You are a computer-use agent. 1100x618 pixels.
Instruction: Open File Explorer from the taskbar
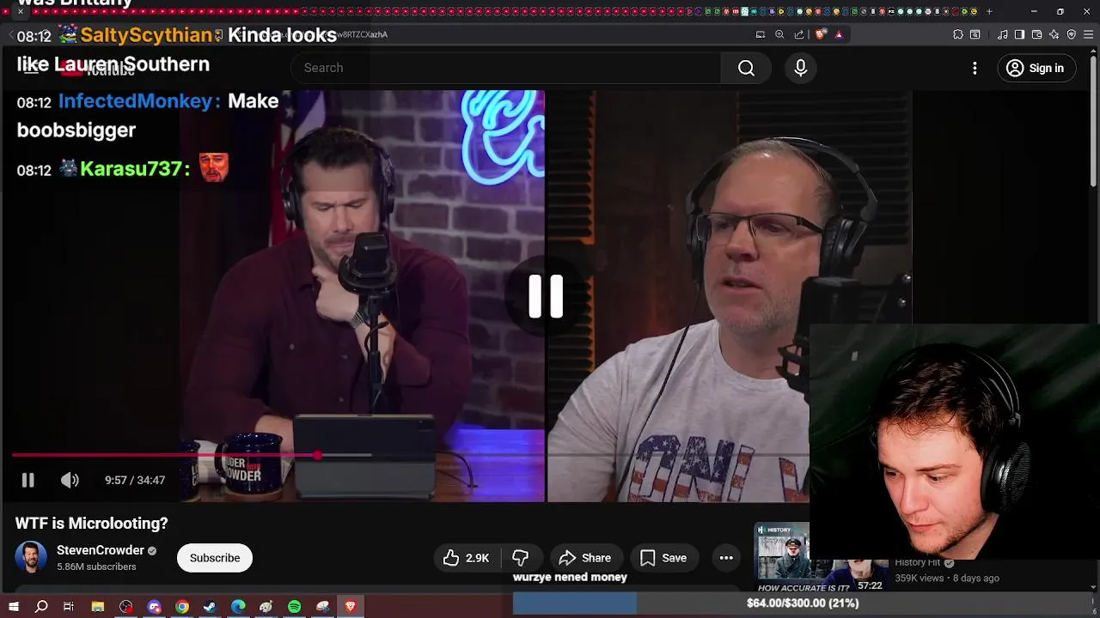[98, 607]
